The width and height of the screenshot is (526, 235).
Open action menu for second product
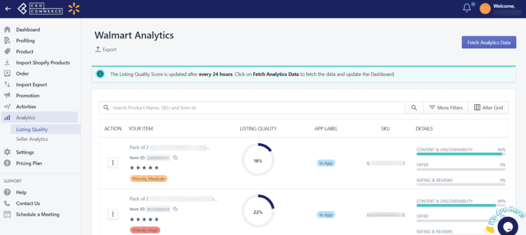tap(112, 214)
